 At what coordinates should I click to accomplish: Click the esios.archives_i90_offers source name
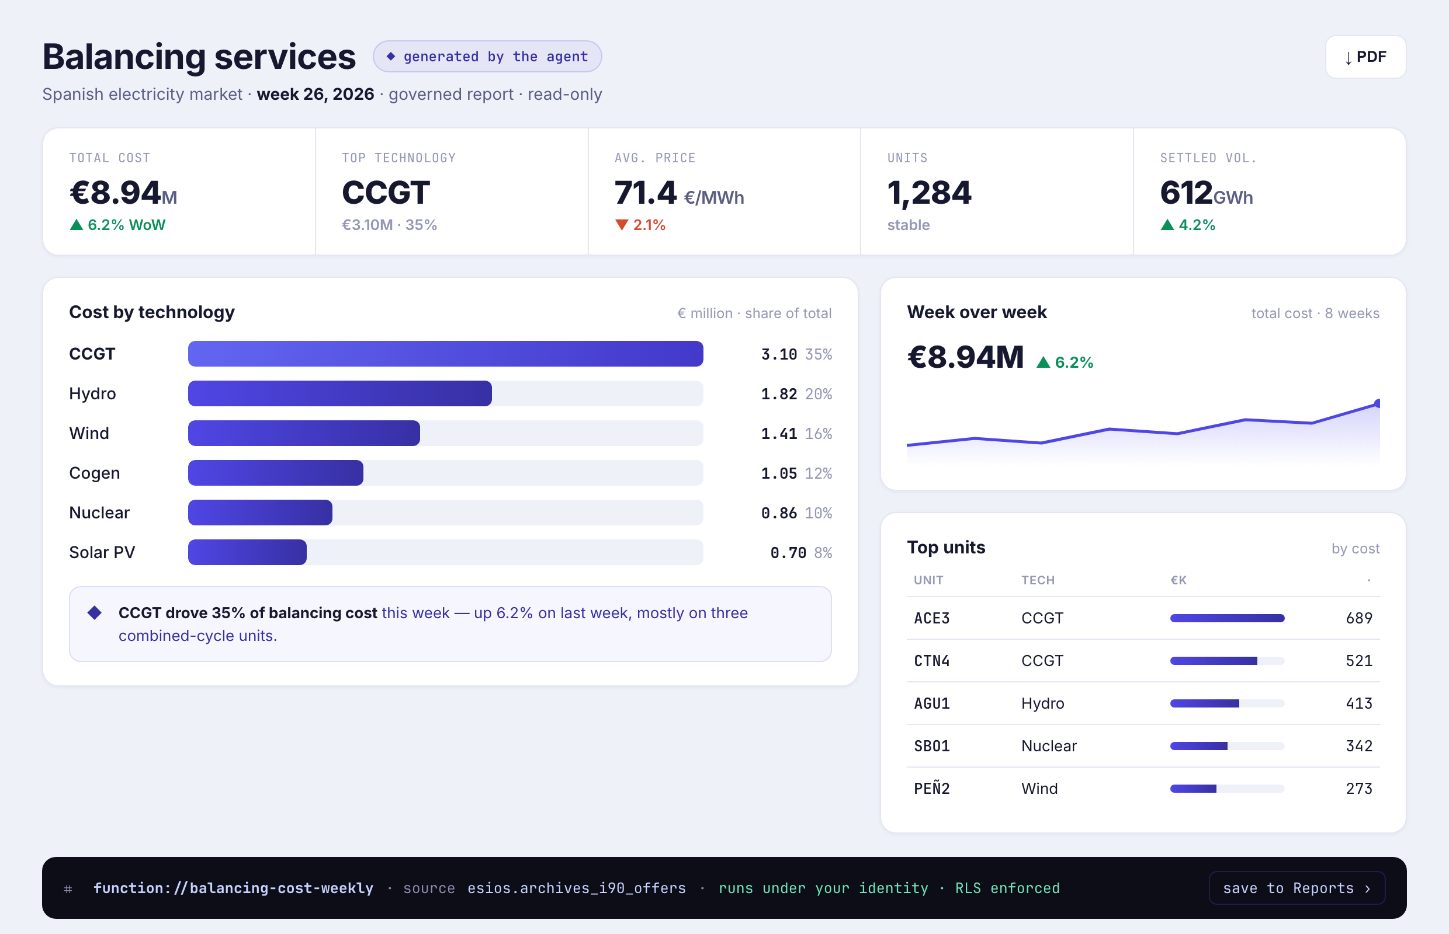577,888
